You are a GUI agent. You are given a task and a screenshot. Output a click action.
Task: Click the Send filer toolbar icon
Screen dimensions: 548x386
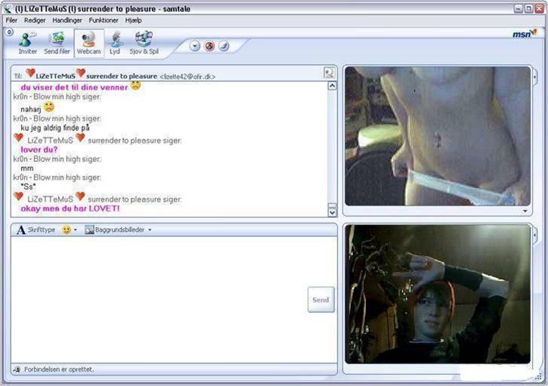[x=56, y=43]
